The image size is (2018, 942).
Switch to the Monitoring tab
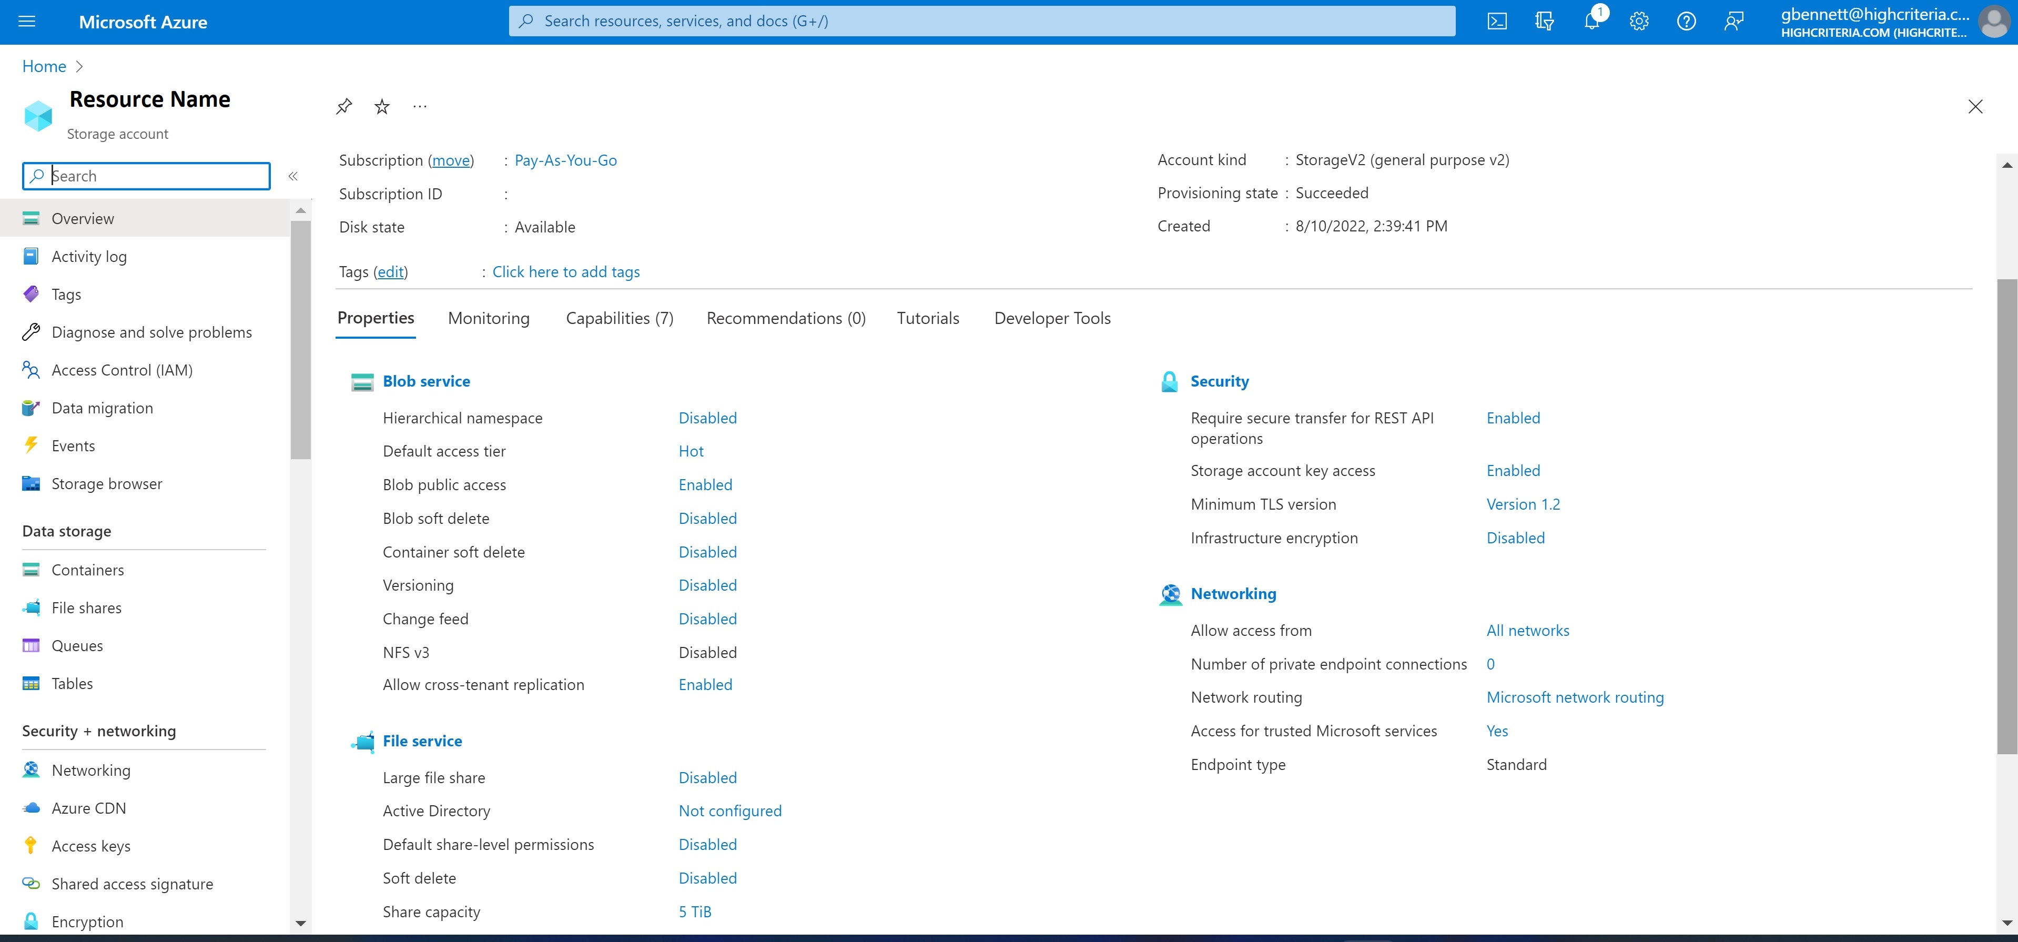(488, 317)
